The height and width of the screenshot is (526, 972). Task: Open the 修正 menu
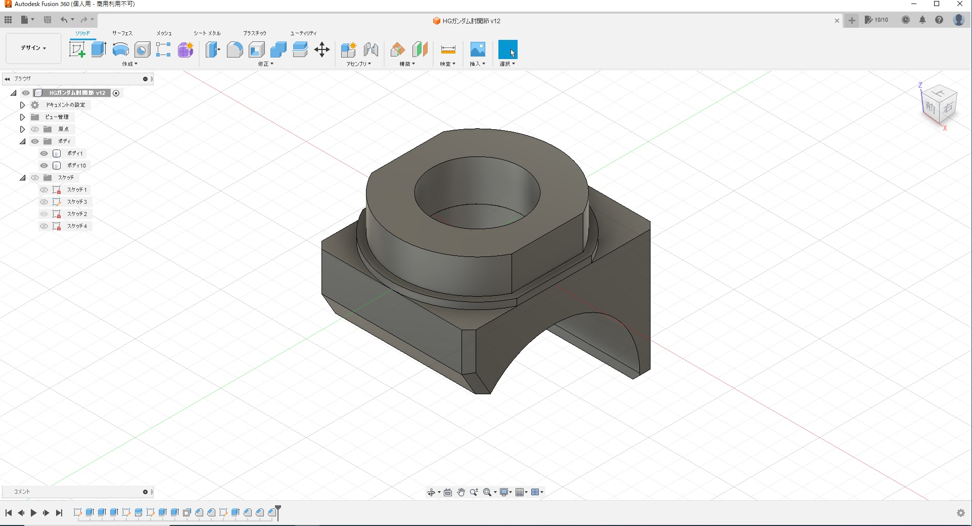(265, 64)
